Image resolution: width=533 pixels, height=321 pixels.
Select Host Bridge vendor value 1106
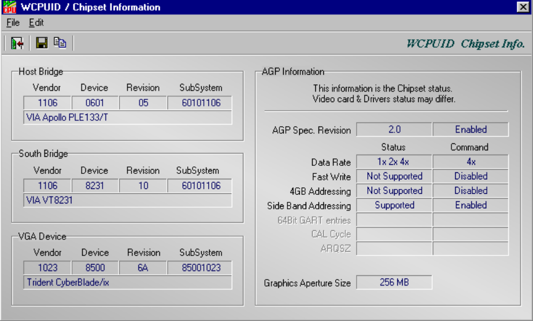click(47, 103)
